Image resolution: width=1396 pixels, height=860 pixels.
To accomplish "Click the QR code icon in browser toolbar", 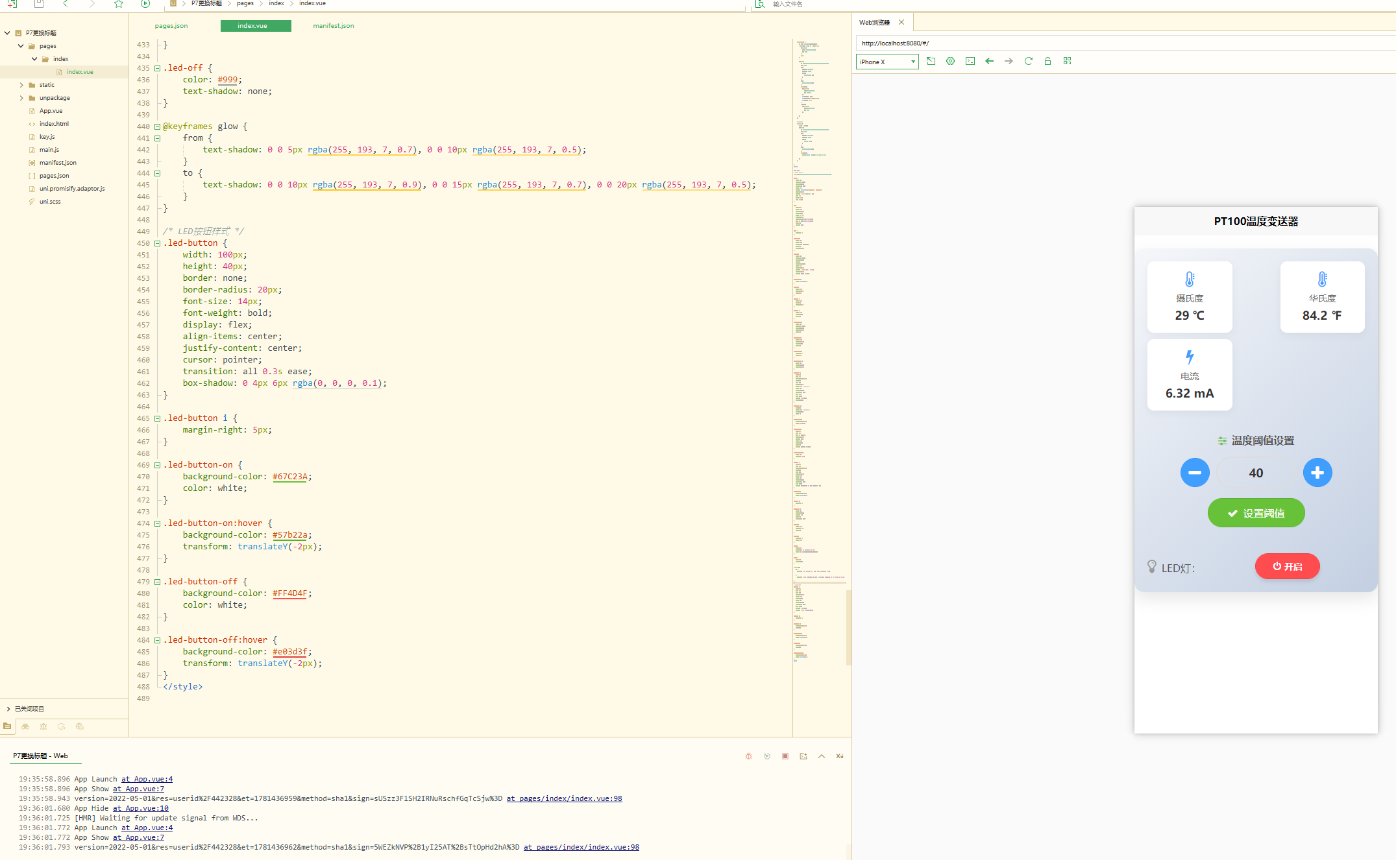I will click(1067, 61).
